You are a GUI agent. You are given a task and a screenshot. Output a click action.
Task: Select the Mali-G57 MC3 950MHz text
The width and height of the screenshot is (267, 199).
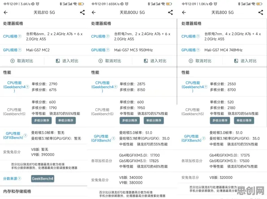[133, 50]
